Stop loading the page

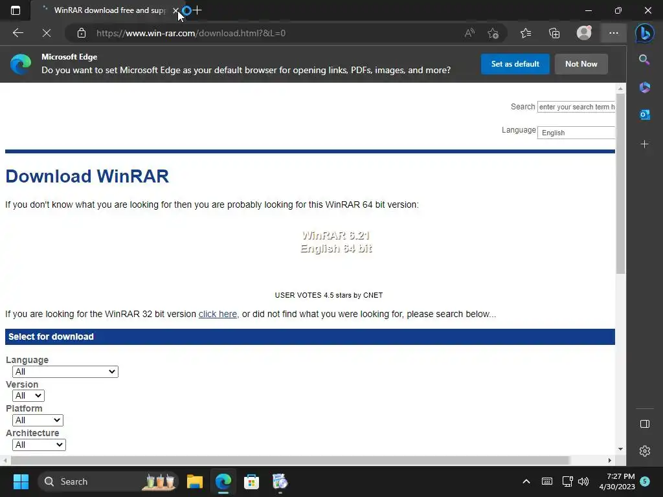(x=47, y=33)
